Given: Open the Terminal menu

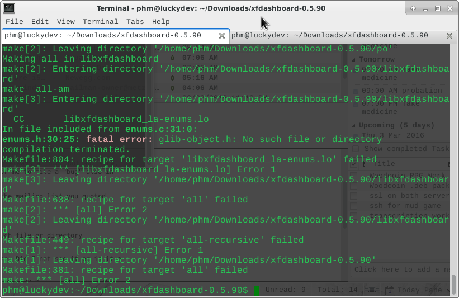Looking at the screenshot, I should pyautogui.click(x=100, y=22).
